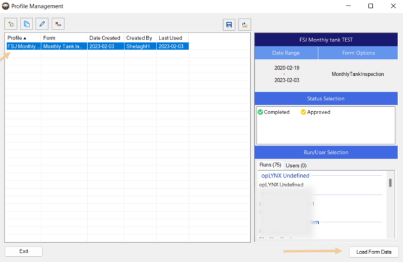The width and height of the screenshot is (403, 262).
Task: Click the copy profile toolbar icon
Action: pos(26,24)
